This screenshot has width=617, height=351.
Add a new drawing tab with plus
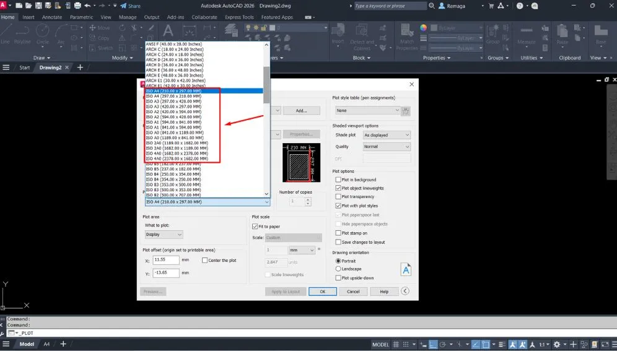80,67
